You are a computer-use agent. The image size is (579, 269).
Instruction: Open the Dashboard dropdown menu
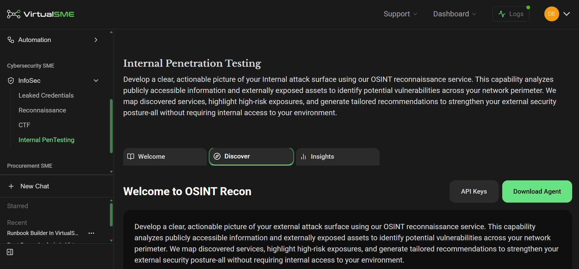point(455,14)
